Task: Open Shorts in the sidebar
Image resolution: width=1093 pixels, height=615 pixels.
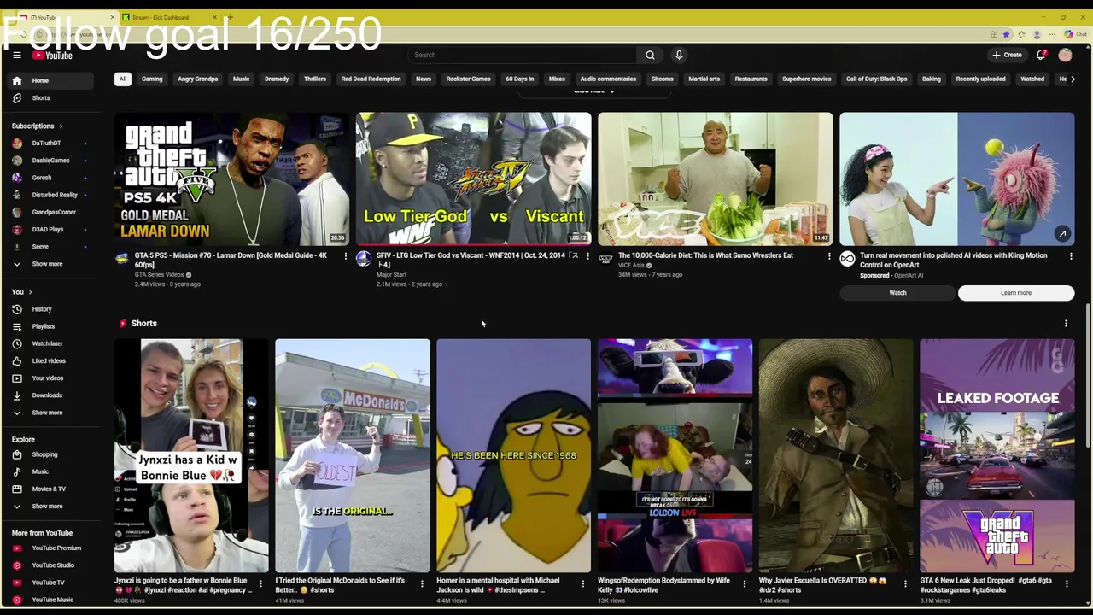Action: (x=51, y=97)
